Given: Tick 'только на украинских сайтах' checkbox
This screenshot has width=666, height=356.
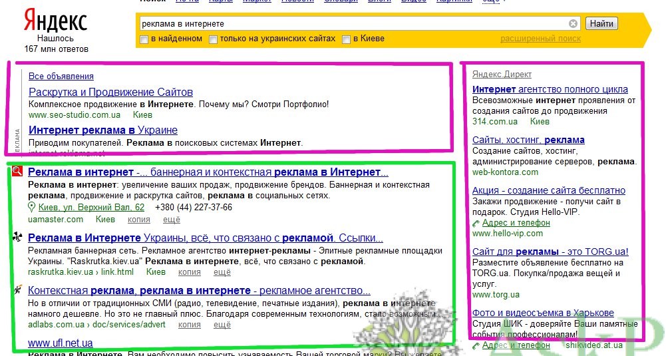Looking at the screenshot, I should point(213,39).
